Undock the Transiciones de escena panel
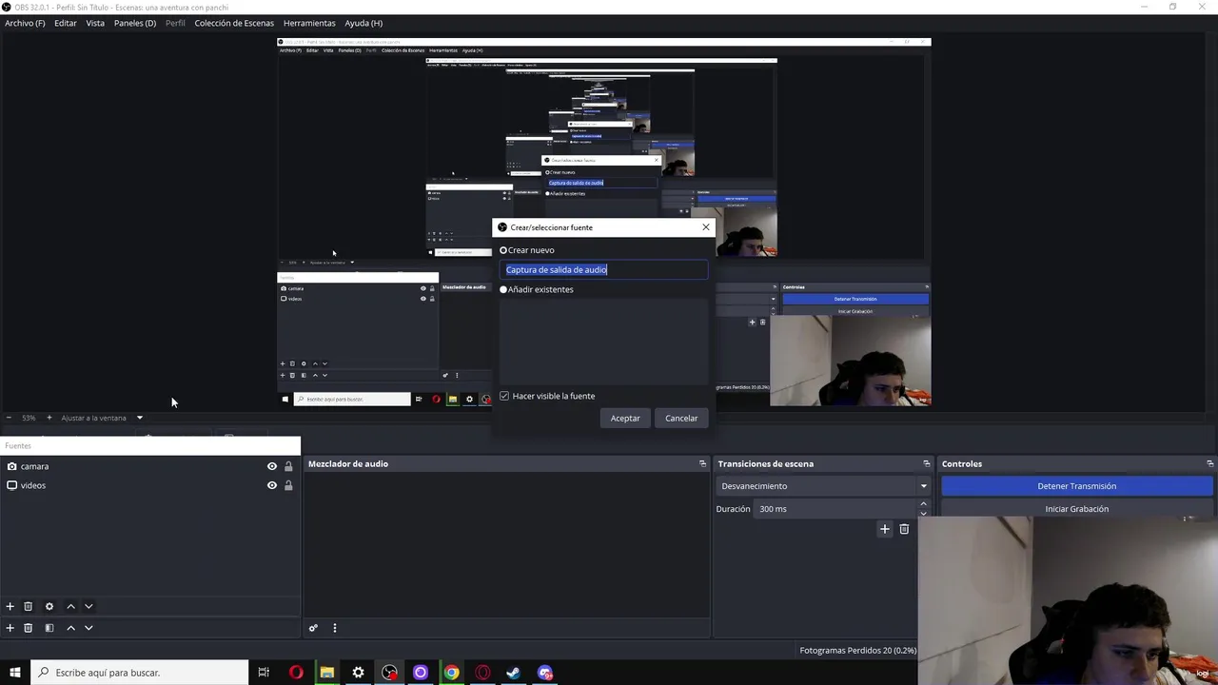 click(927, 463)
